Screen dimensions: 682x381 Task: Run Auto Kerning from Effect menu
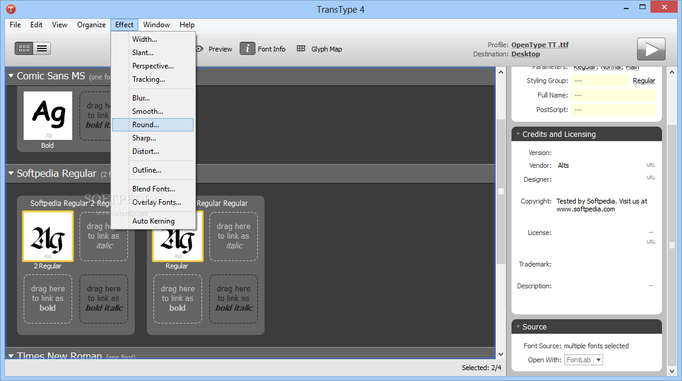tap(153, 221)
